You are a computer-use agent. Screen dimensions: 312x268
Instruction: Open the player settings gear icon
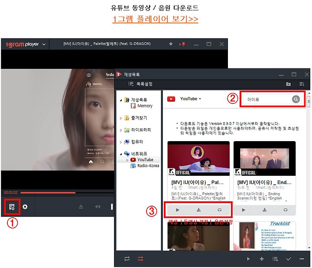point(25,207)
